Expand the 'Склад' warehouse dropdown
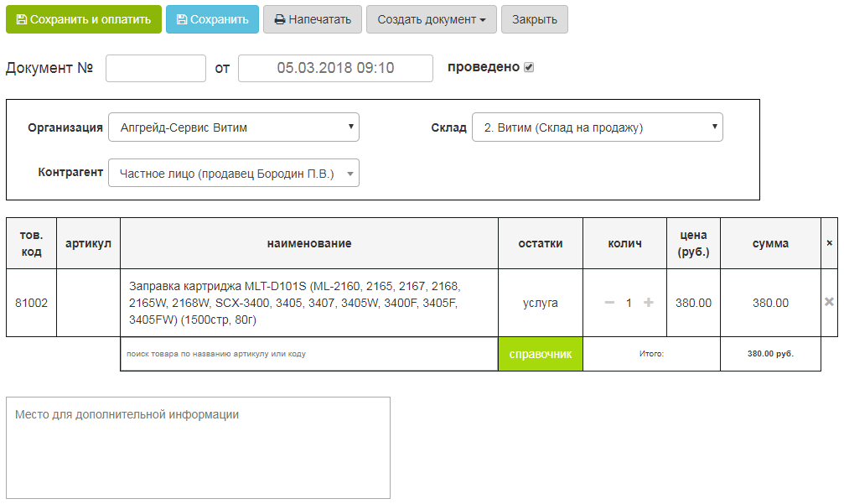The image size is (844, 504). pos(597,127)
